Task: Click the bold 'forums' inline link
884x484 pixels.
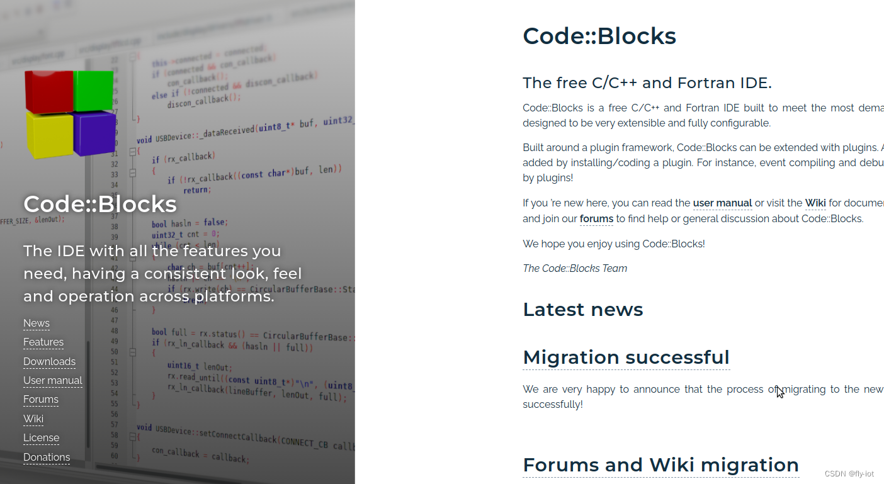Action: (596, 219)
